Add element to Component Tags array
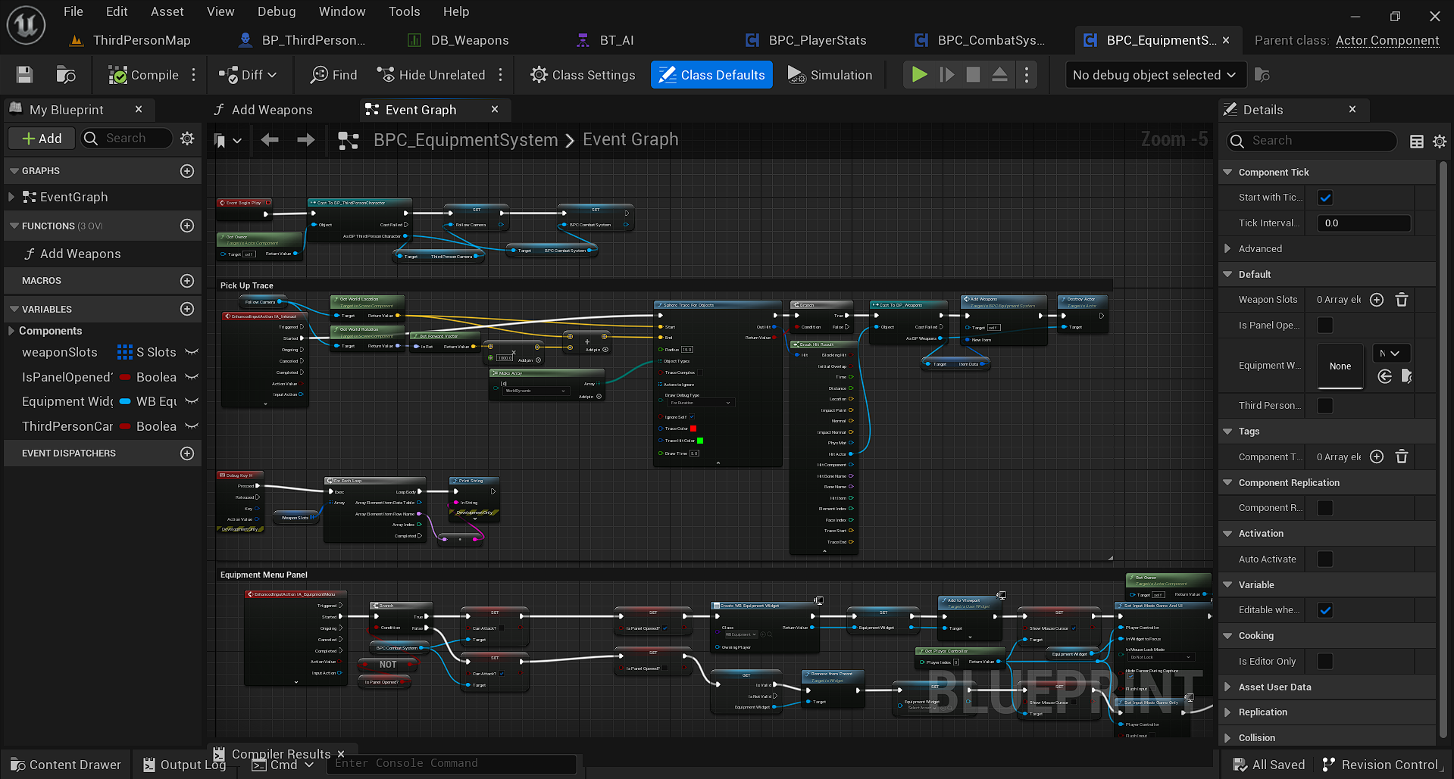 pyautogui.click(x=1377, y=456)
